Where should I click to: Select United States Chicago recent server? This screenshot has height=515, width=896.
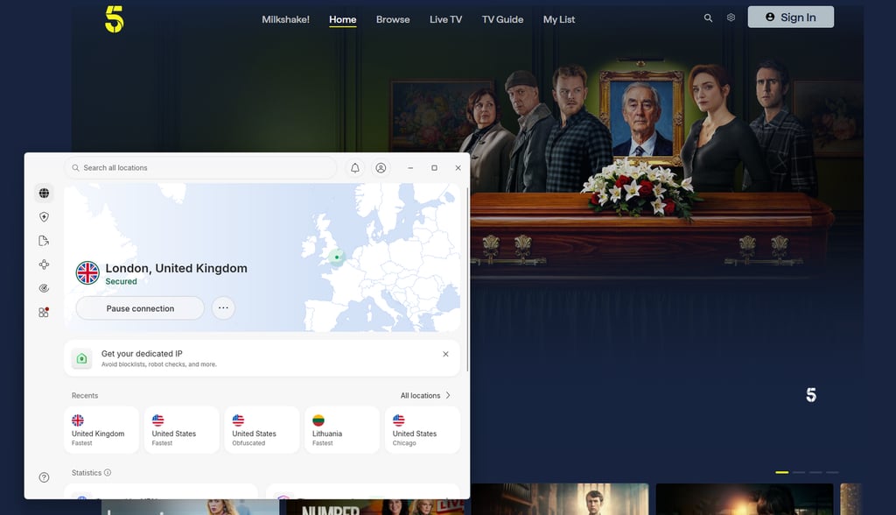[423, 430]
